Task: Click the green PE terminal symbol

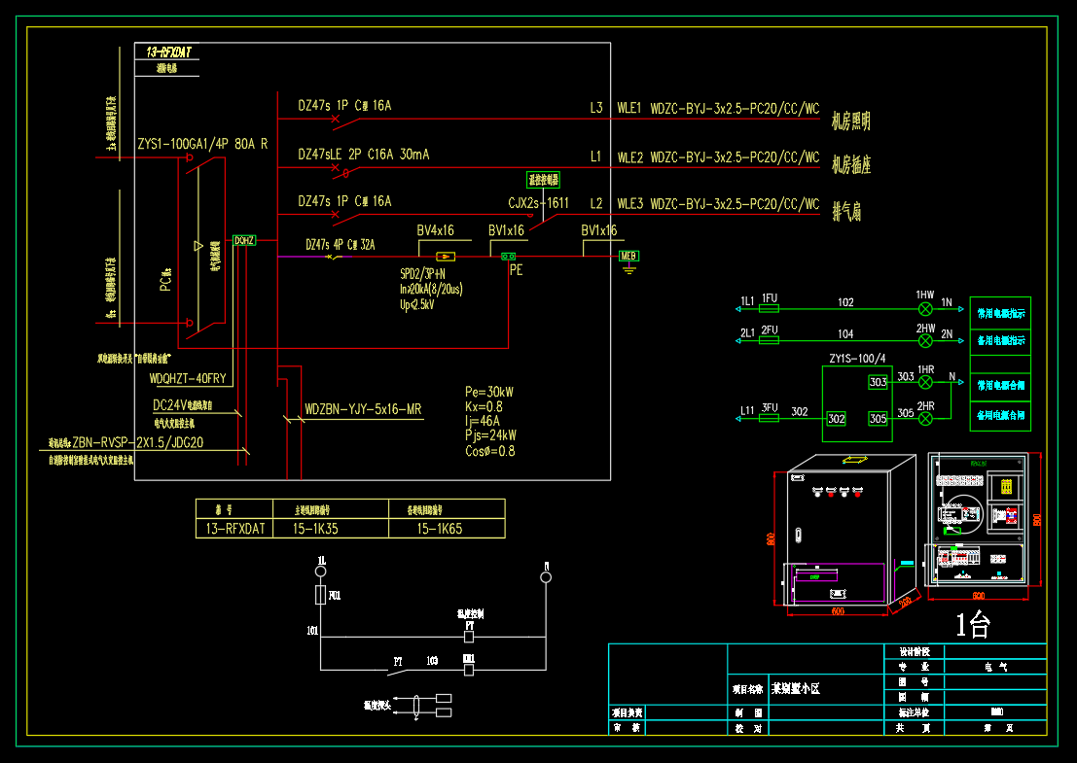Action: tap(508, 257)
